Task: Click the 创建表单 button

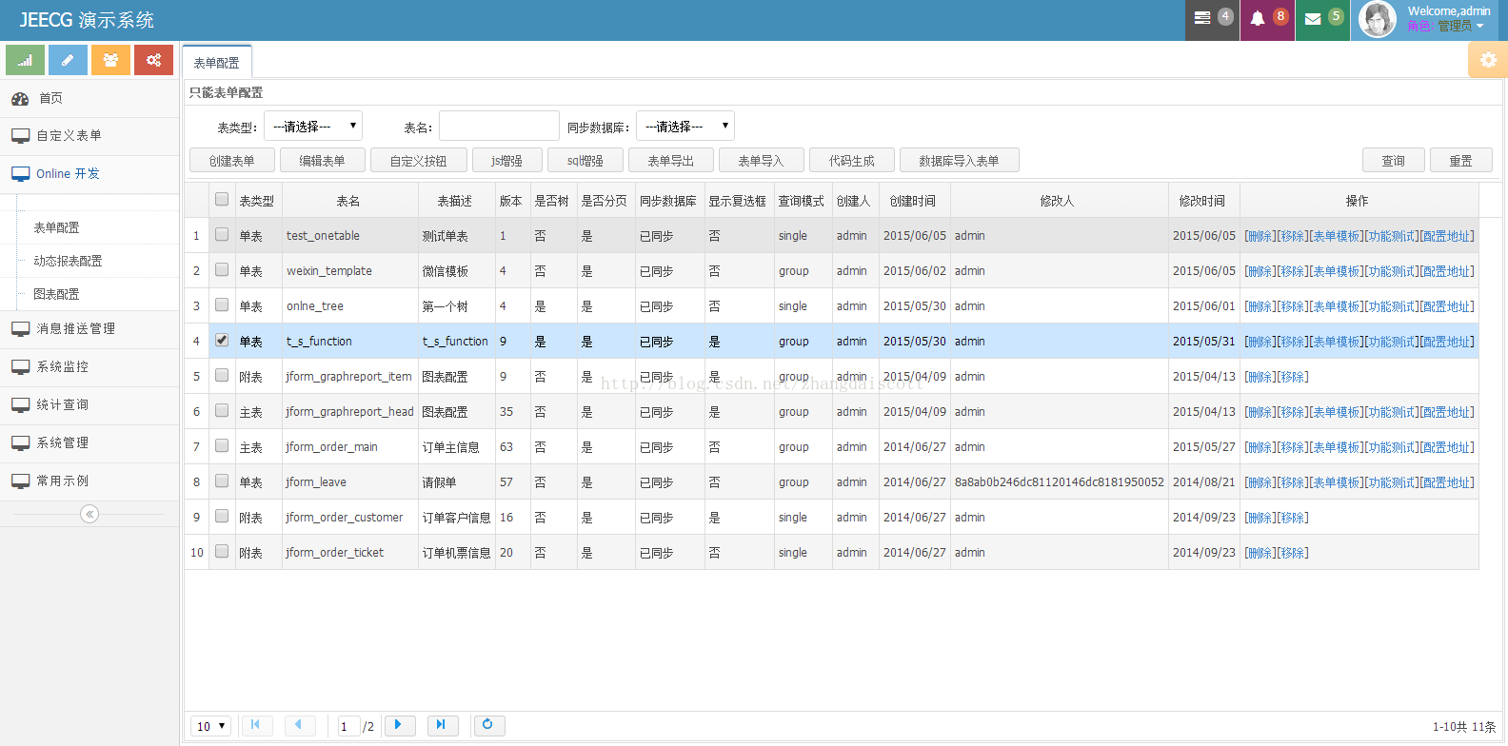Action: point(232,161)
